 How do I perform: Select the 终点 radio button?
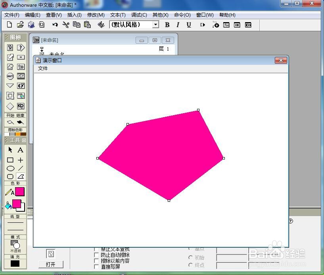coord(190,265)
